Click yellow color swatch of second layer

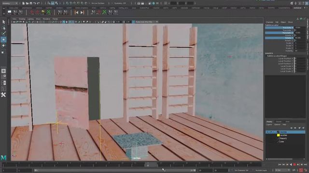click(x=278, y=135)
